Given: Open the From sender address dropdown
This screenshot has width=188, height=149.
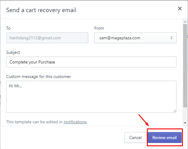Looking at the screenshot, I should pyautogui.click(x=135, y=38).
